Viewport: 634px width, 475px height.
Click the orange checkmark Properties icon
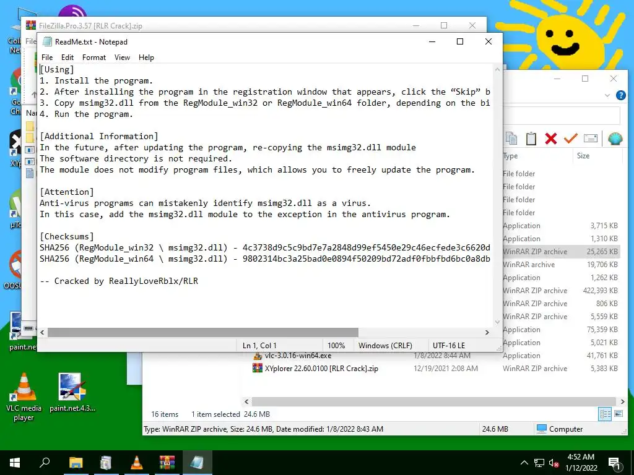tap(570, 138)
